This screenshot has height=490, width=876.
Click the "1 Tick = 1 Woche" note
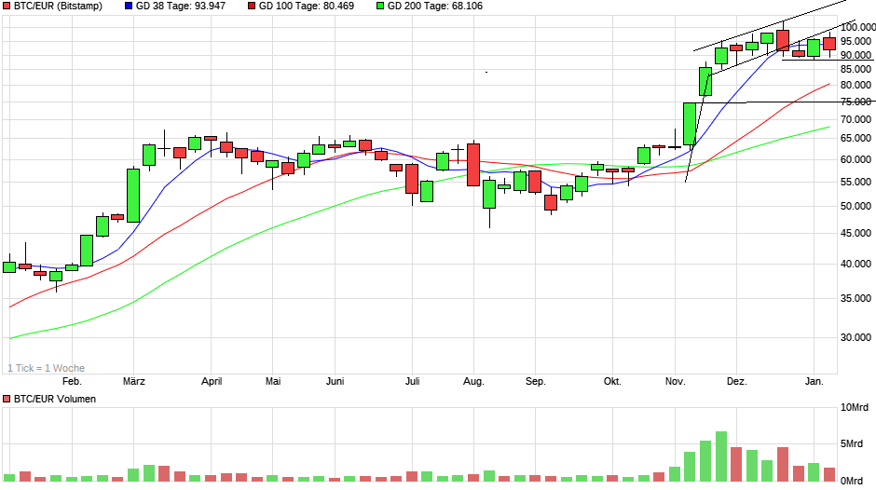47,368
